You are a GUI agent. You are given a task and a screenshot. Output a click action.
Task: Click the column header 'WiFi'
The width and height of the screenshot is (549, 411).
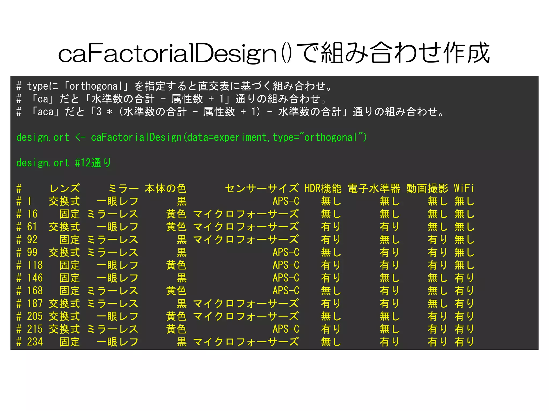464,189
